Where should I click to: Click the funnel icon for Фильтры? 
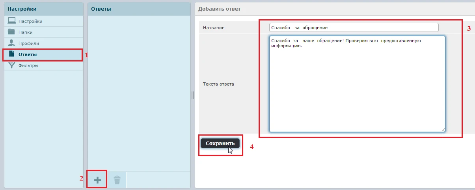coord(11,65)
